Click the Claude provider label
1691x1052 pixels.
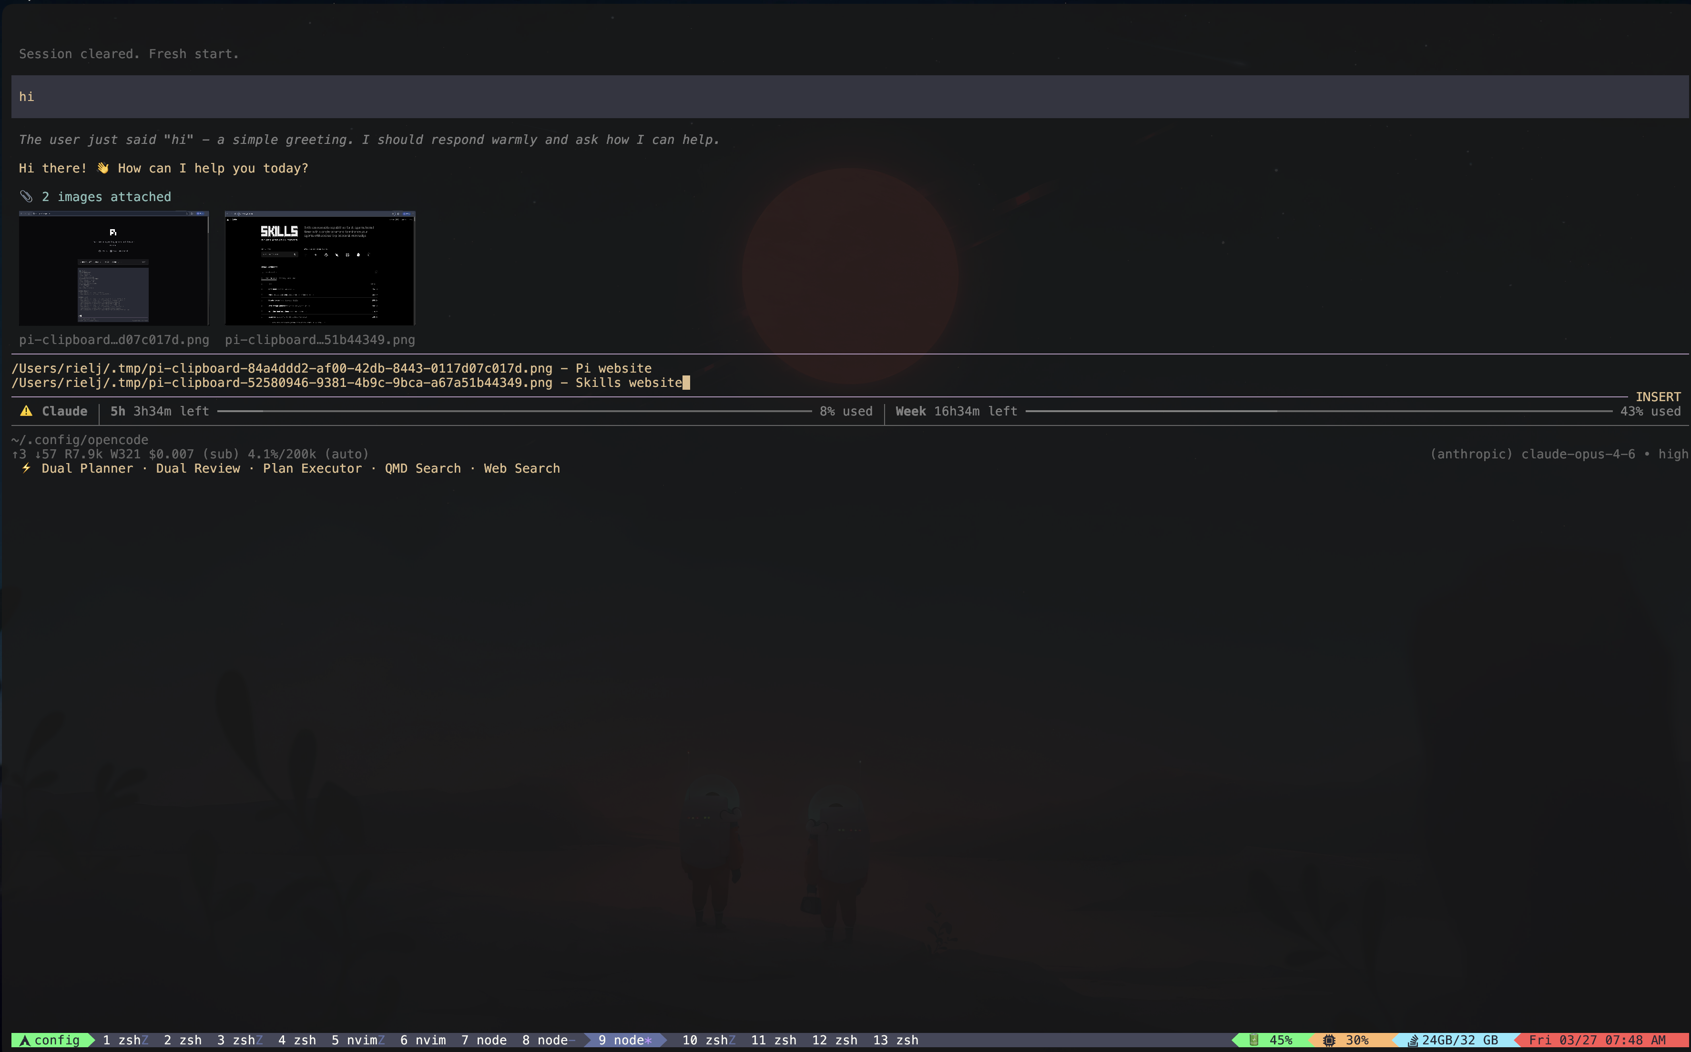coord(65,411)
